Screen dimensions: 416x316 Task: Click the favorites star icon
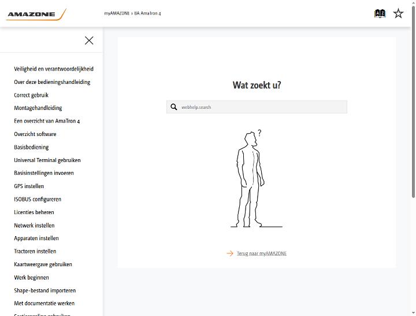(x=398, y=13)
